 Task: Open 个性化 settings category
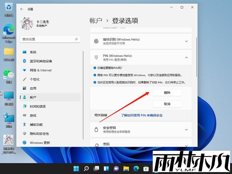tap(50, 79)
